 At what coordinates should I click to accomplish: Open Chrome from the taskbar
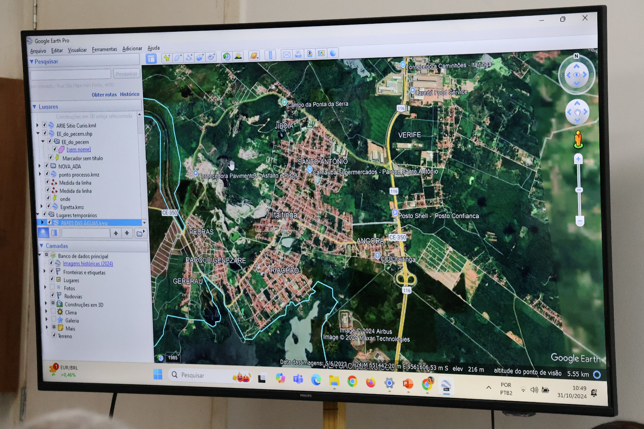click(352, 381)
